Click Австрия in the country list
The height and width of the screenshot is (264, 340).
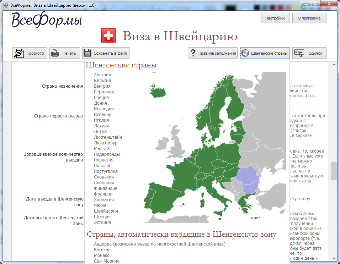[102, 75]
